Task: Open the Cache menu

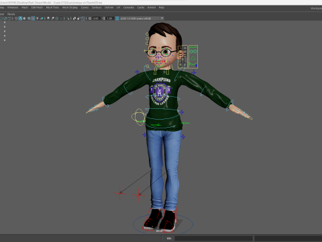Action: (x=141, y=7)
